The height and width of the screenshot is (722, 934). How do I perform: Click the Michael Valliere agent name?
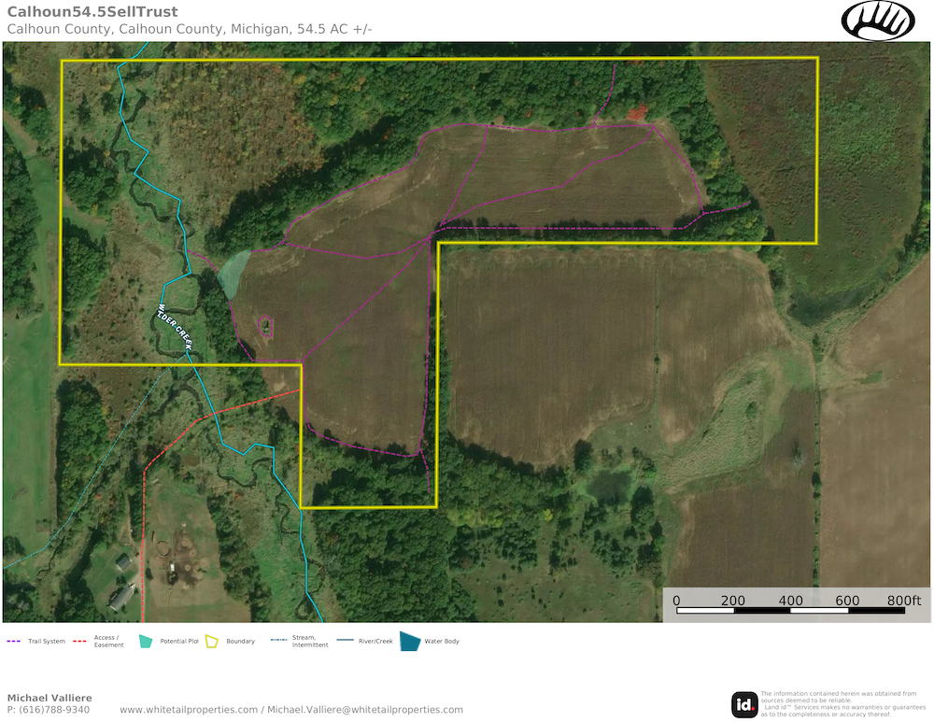50,698
